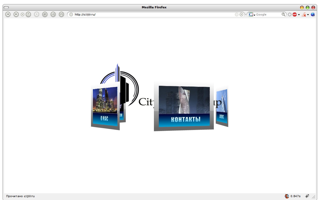
Task: Click the globe icon in toolbar
Action: 313,14
